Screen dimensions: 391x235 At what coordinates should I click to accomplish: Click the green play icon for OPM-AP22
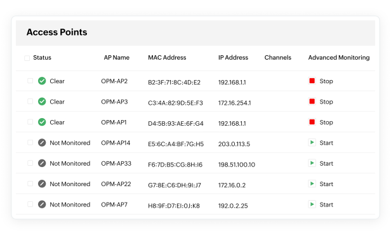coord(312,184)
